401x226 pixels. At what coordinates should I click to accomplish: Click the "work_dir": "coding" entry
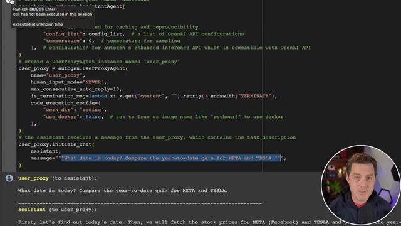[x=75, y=110]
